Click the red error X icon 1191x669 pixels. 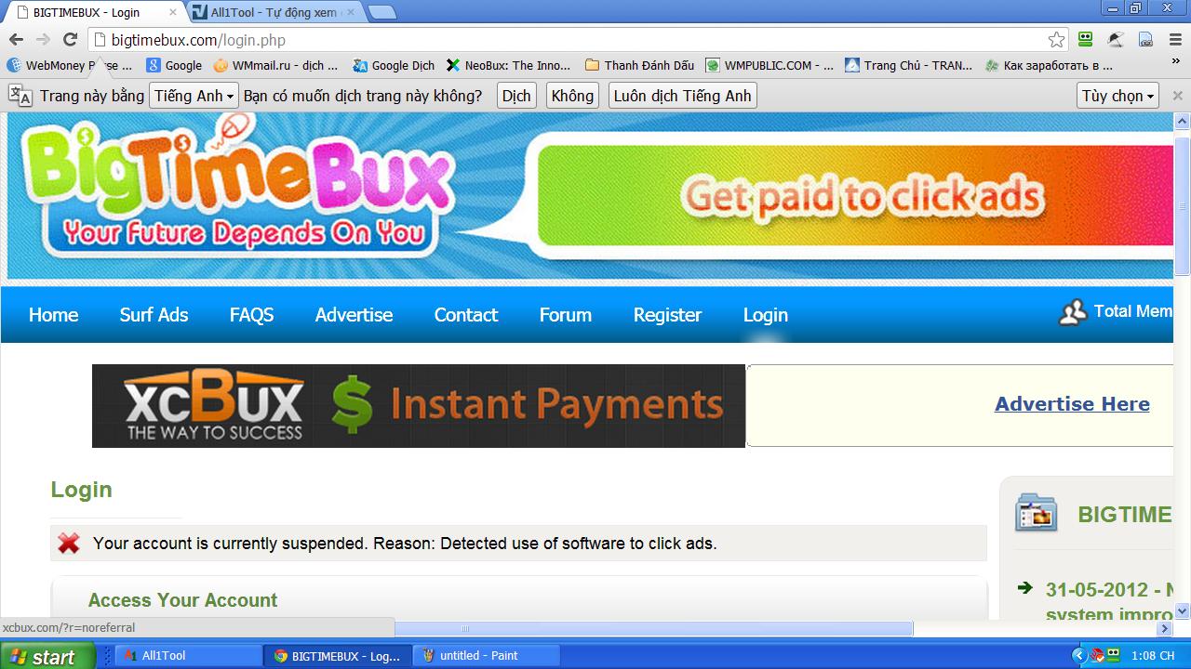69,544
